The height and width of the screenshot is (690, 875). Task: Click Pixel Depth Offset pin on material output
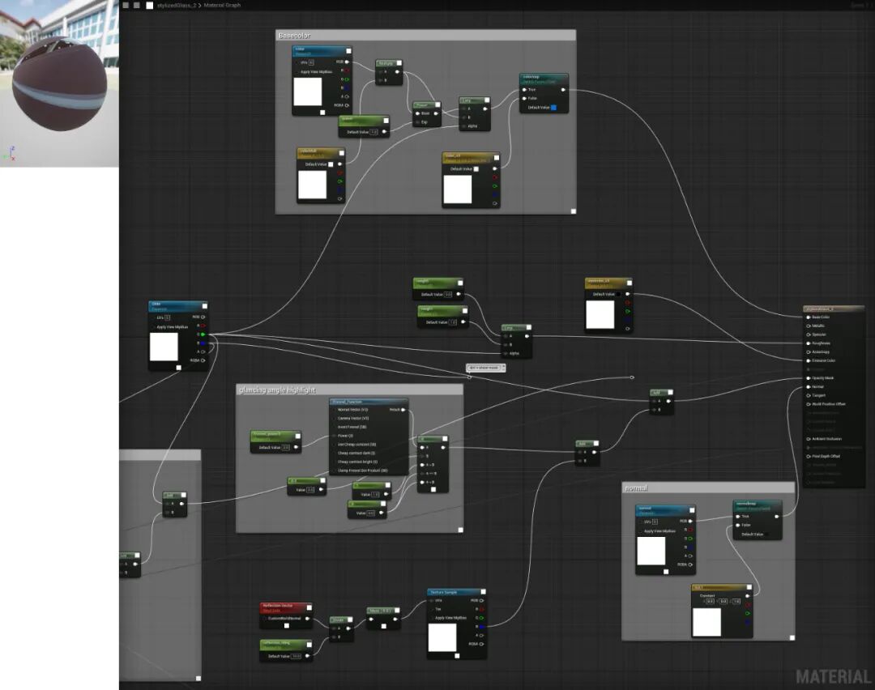[808, 456]
